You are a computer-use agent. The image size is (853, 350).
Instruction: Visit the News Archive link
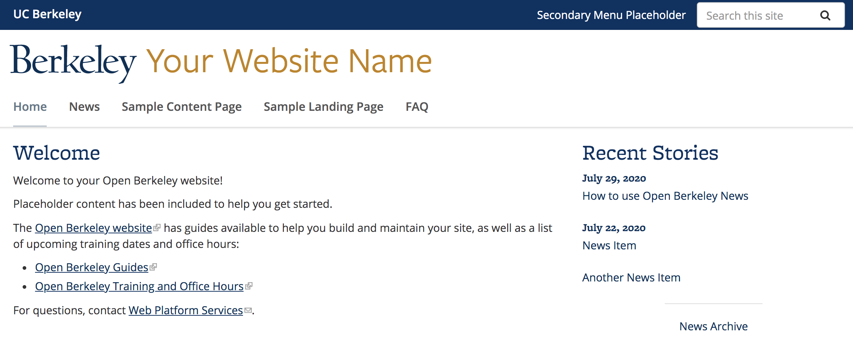tap(713, 326)
